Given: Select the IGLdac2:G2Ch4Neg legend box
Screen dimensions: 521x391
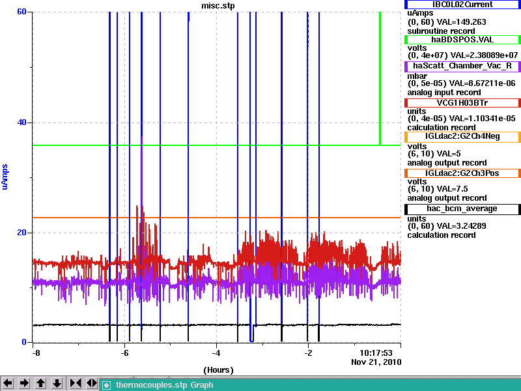Looking at the screenshot, I should coord(462,137).
